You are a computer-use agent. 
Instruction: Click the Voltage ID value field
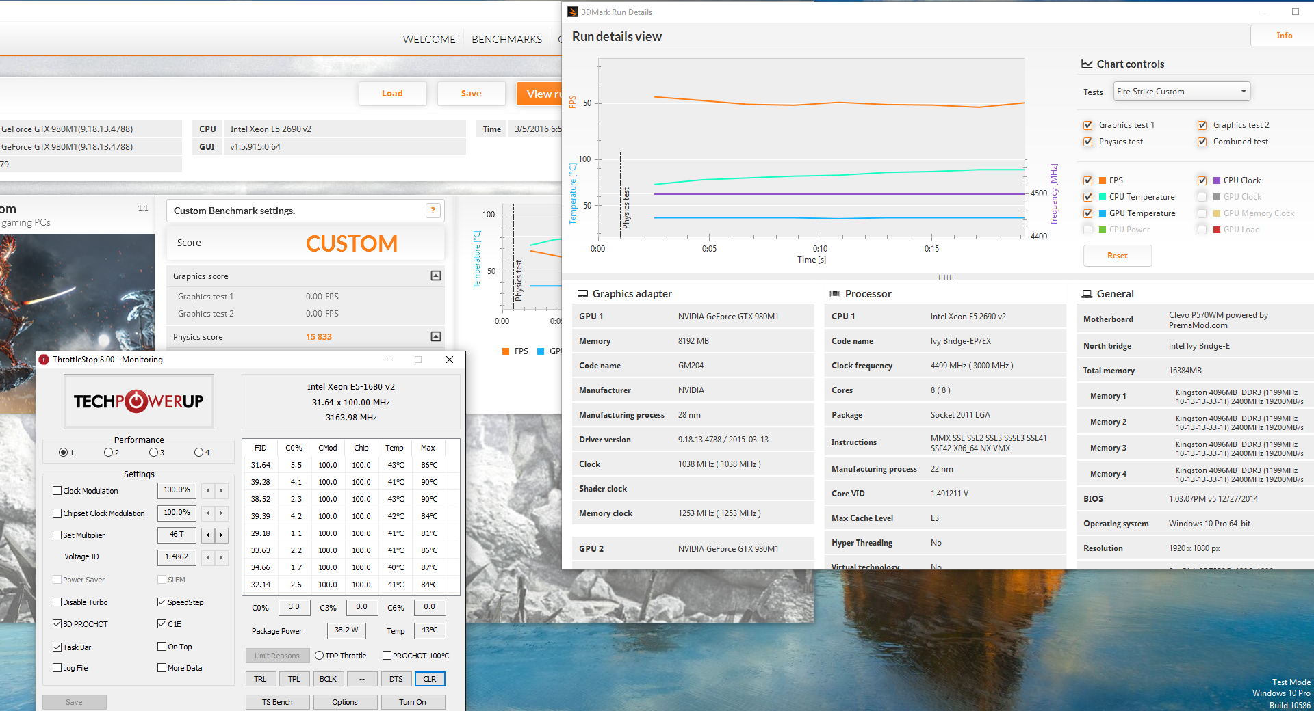(177, 557)
